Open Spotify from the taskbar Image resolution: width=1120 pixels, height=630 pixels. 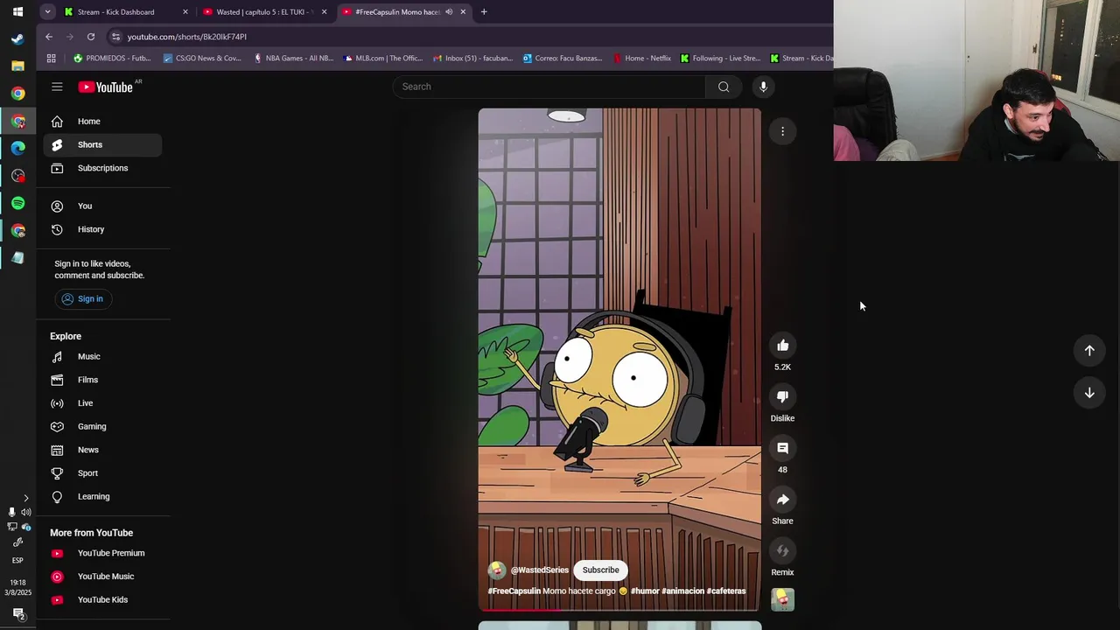click(x=17, y=203)
